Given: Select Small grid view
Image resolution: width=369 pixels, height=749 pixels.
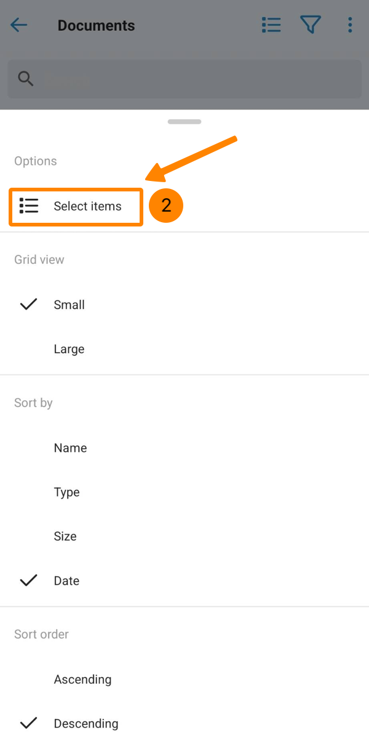Looking at the screenshot, I should [69, 305].
